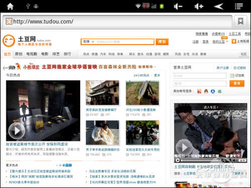Click the Tudou smiley face logo

coord(9,41)
